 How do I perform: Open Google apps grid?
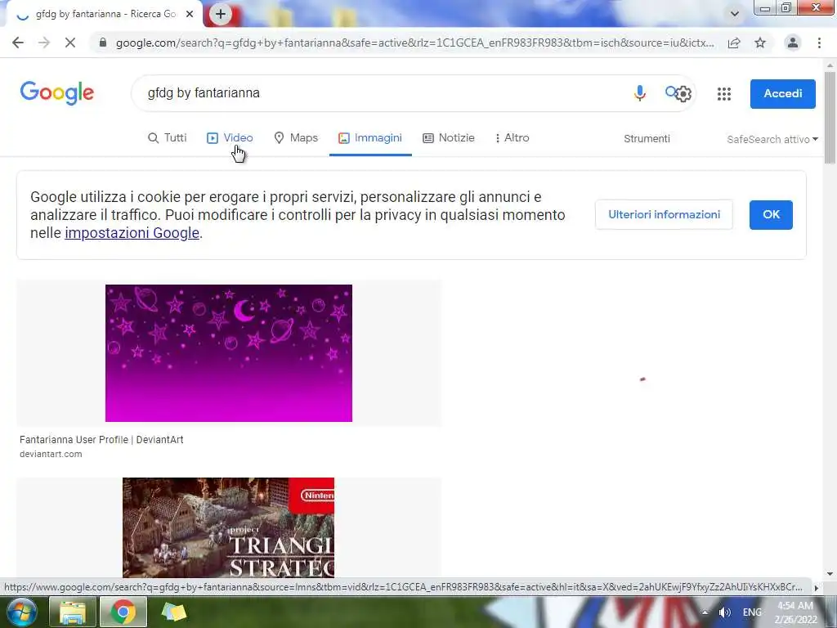tap(724, 94)
